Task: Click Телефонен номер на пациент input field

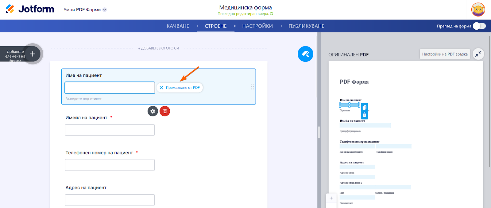Action: 110,165
